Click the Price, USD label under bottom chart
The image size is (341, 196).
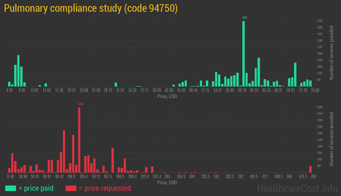tap(167, 183)
